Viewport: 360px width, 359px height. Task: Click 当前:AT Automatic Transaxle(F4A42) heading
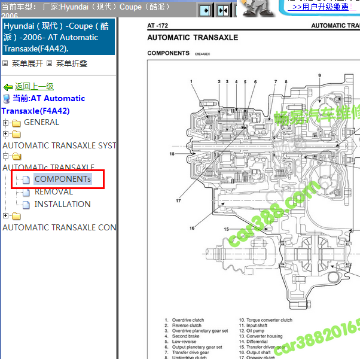43,105
